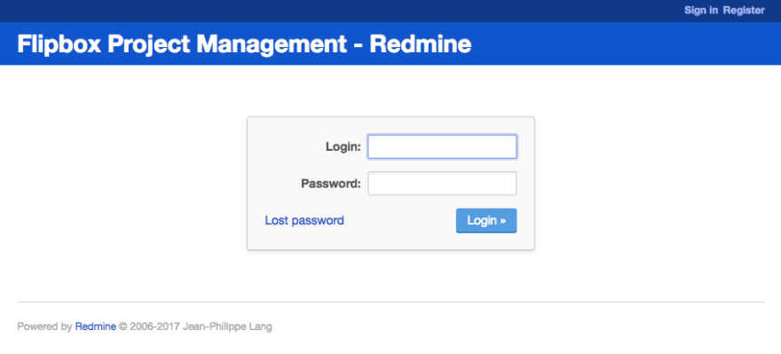The width and height of the screenshot is (781, 354).
Task: Select the Password input field
Action: [x=442, y=184]
